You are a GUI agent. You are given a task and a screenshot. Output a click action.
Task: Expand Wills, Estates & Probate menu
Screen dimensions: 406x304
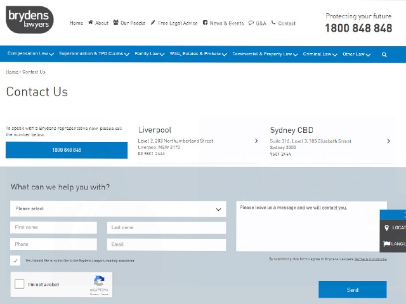198,54
